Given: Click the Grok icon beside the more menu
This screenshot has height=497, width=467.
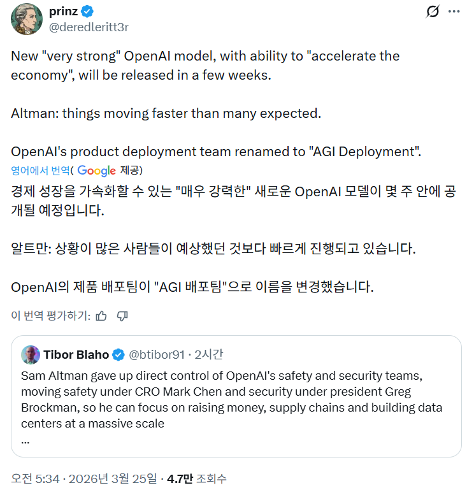Looking at the screenshot, I should (x=433, y=12).
